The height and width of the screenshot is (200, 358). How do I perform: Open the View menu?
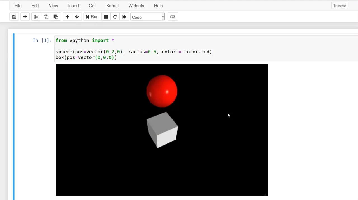click(53, 6)
